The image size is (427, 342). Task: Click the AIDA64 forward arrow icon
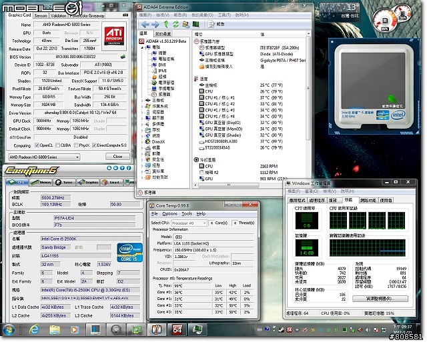click(x=155, y=25)
